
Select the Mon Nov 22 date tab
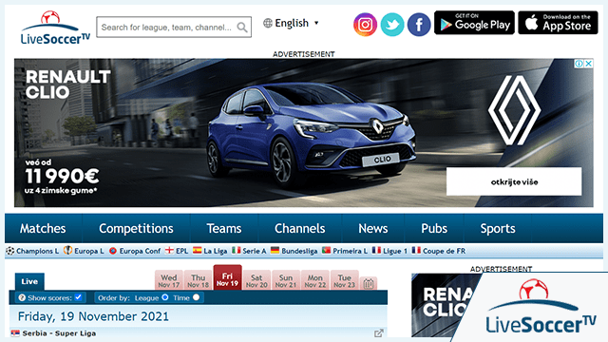(x=315, y=280)
